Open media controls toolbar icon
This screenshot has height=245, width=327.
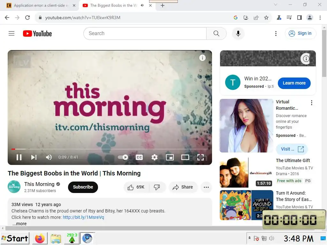point(289,18)
